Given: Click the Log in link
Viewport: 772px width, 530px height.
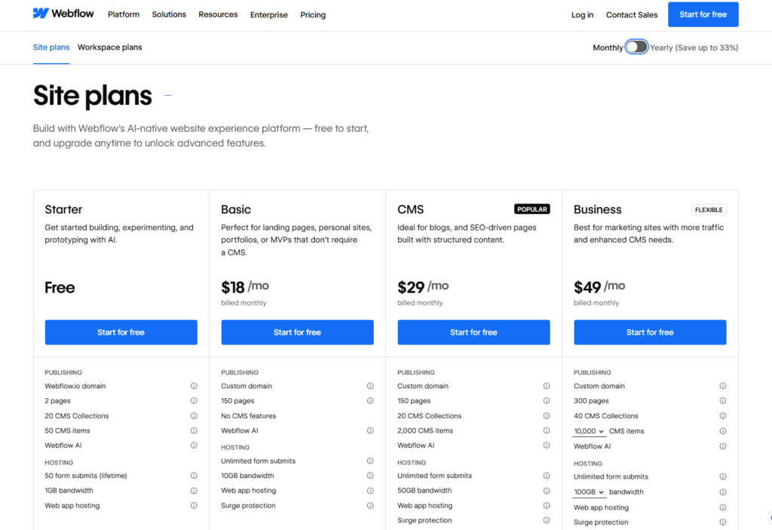Looking at the screenshot, I should click(x=583, y=15).
